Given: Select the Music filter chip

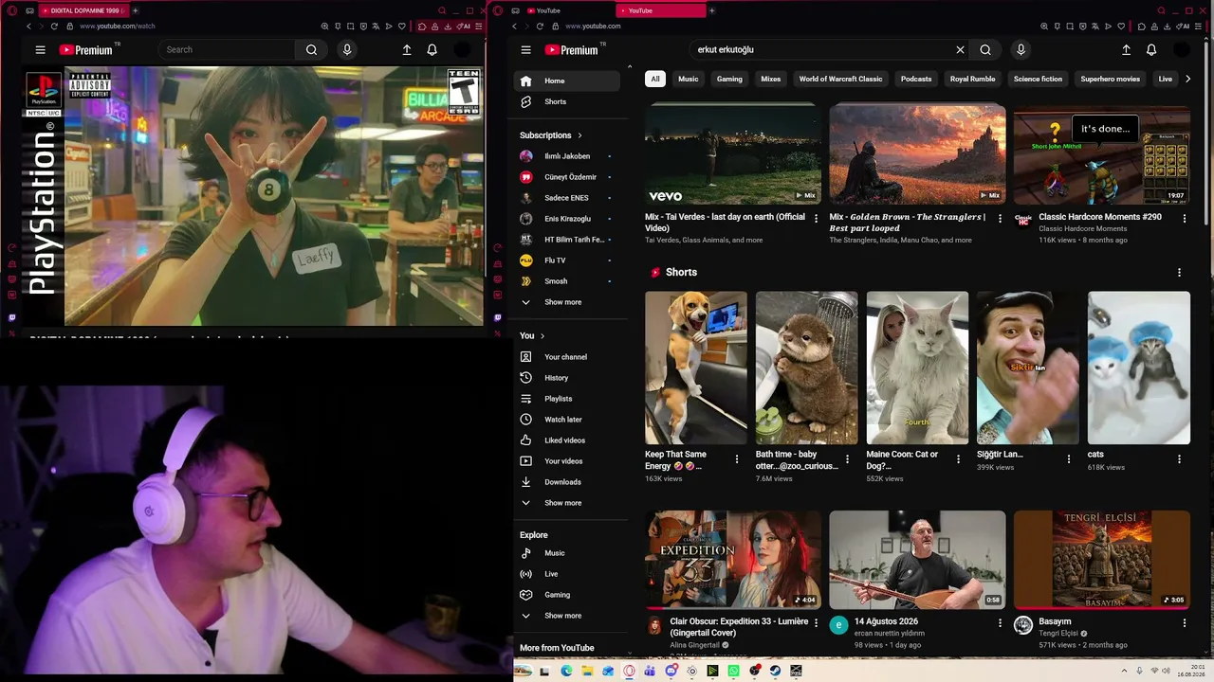Looking at the screenshot, I should 689,79.
